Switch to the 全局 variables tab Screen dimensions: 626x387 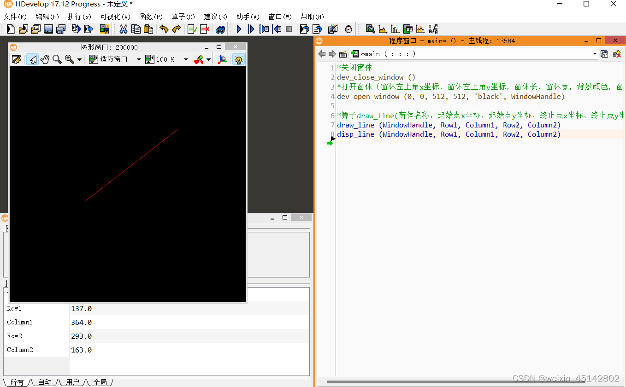tap(100, 382)
